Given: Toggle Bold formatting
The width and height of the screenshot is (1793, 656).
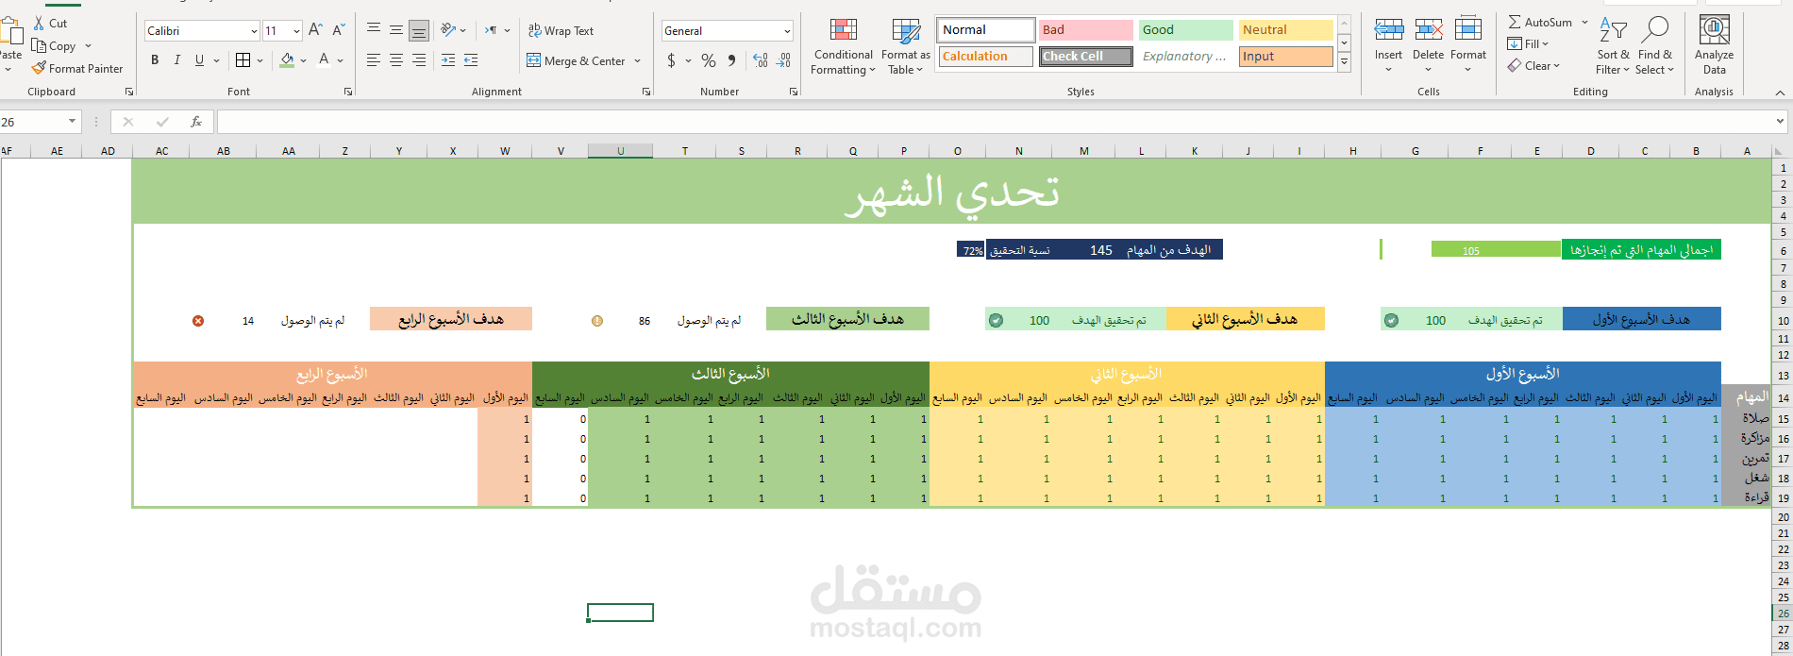Looking at the screenshot, I should pyautogui.click(x=155, y=59).
